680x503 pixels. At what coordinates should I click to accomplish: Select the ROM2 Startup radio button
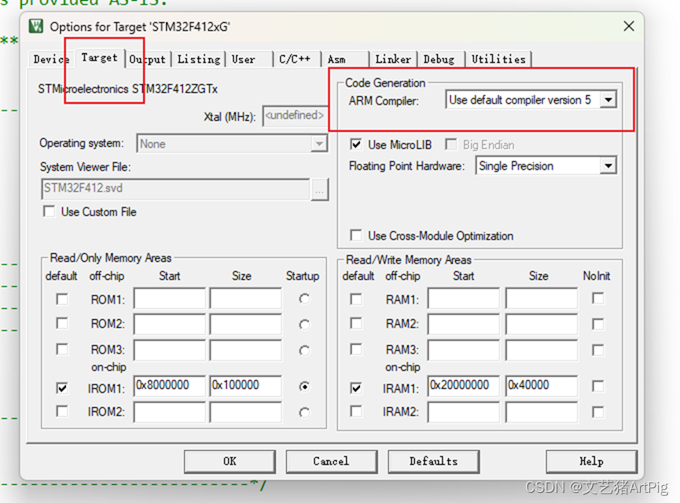304,325
